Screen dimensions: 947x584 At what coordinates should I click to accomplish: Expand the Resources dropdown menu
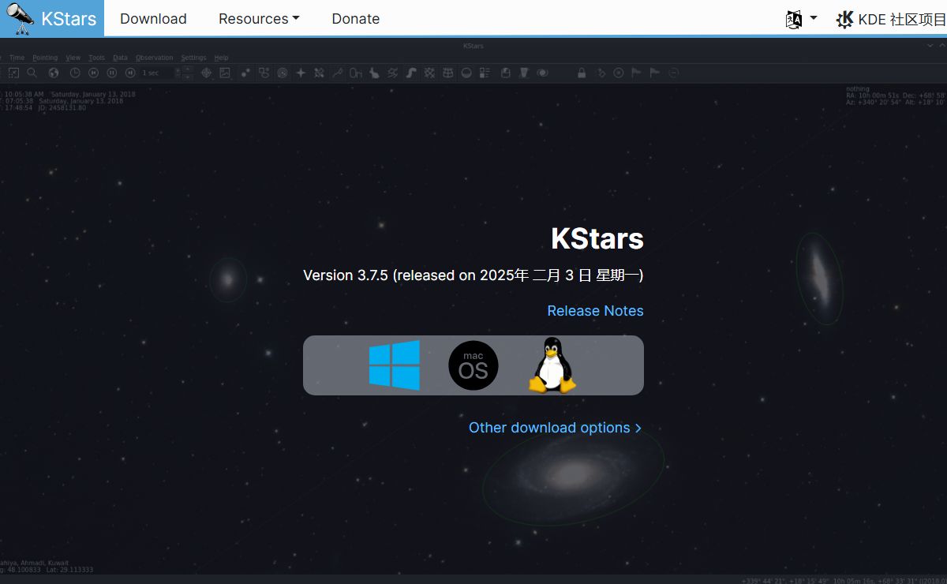[x=259, y=19]
